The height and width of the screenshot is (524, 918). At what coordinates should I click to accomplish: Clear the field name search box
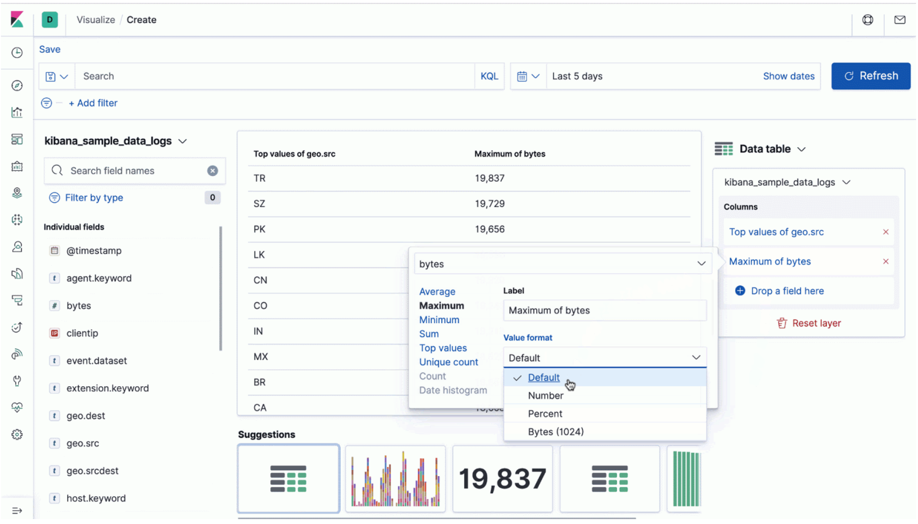tap(212, 171)
